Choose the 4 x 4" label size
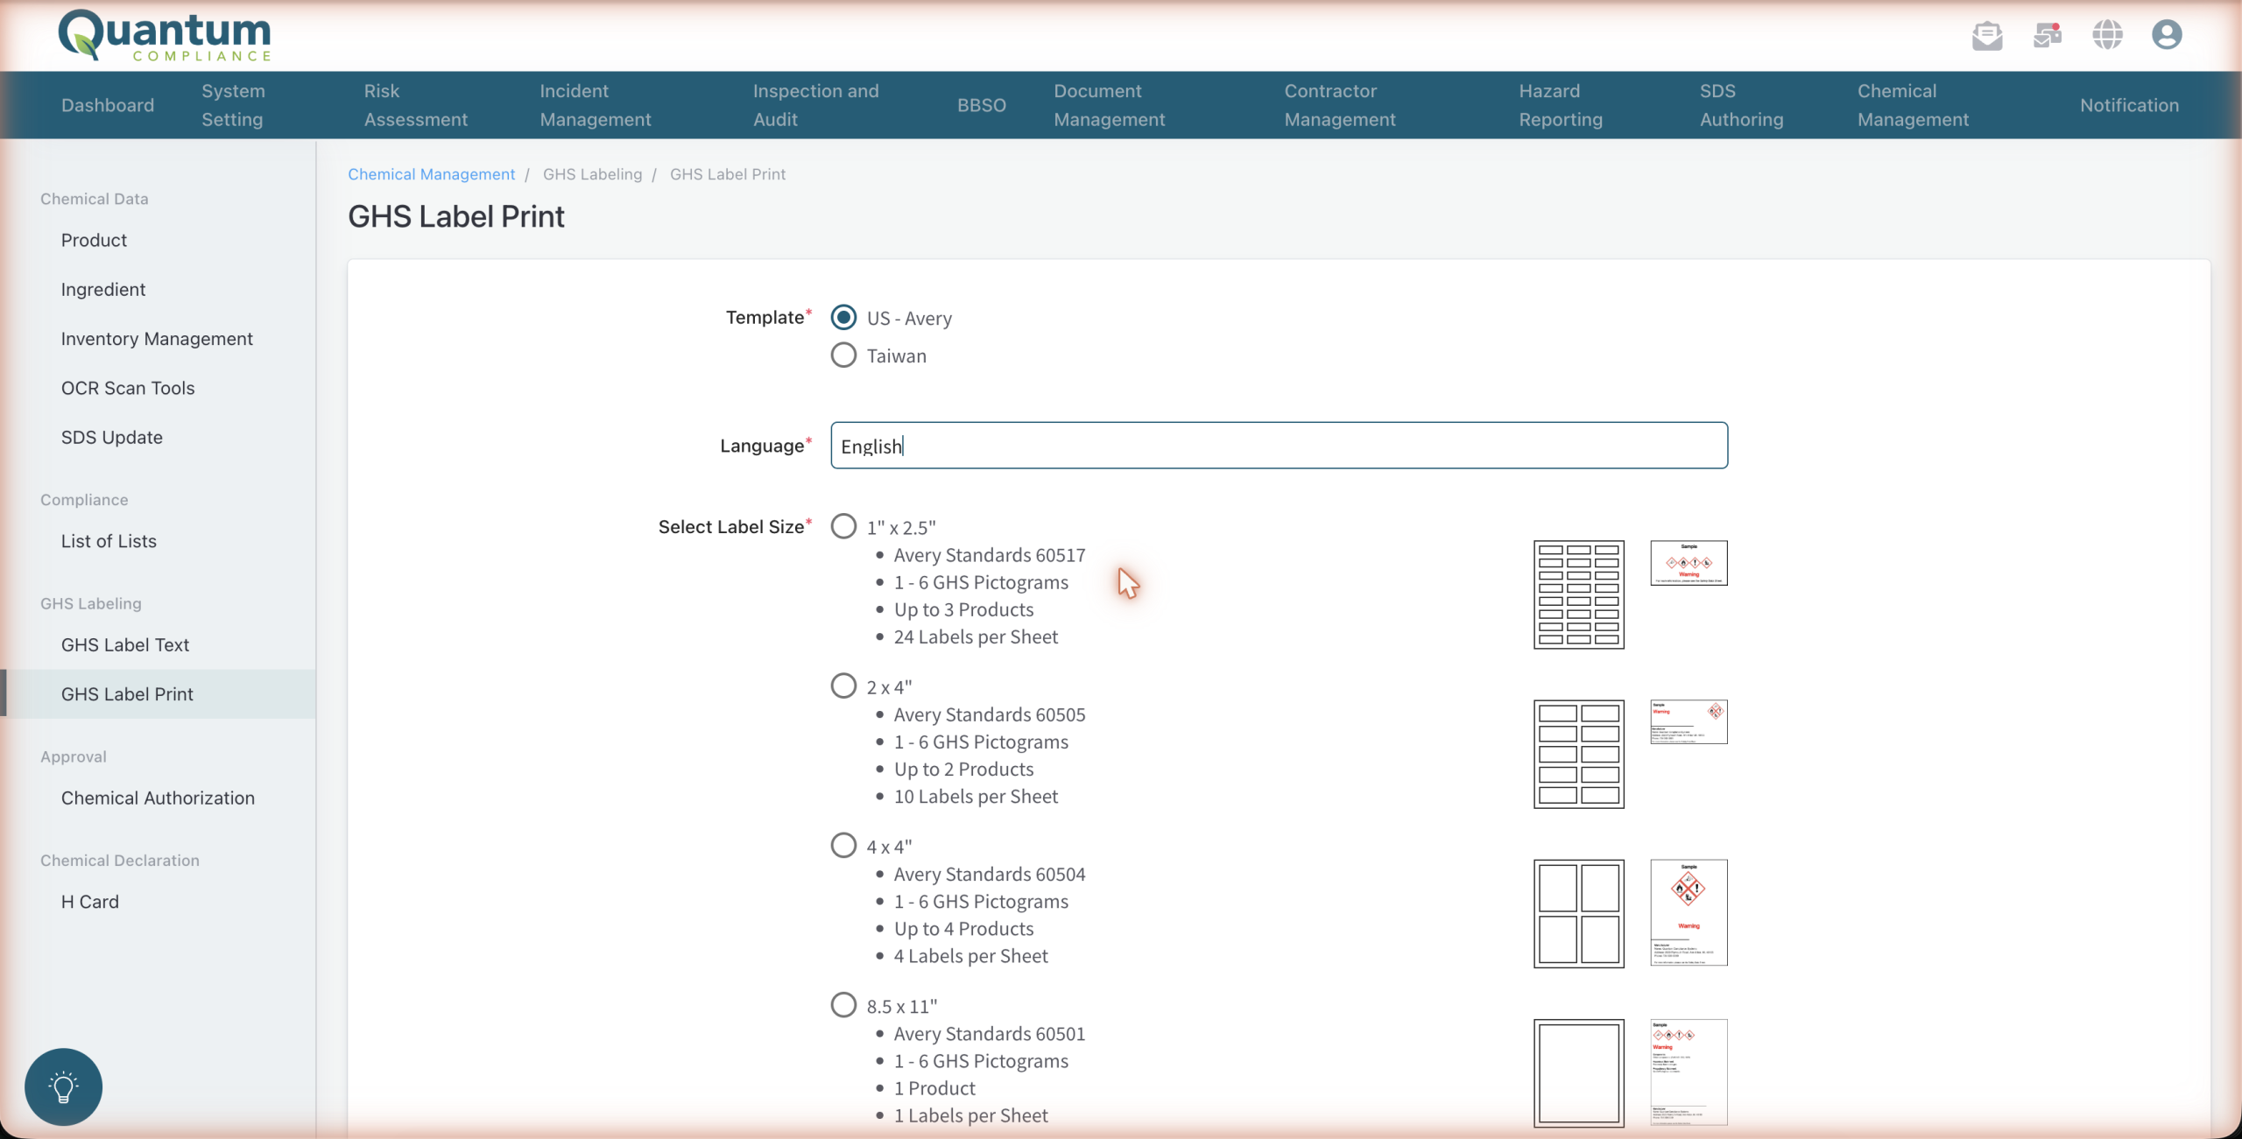The width and height of the screenshot is (2242, 1139). tap(843, 845)
